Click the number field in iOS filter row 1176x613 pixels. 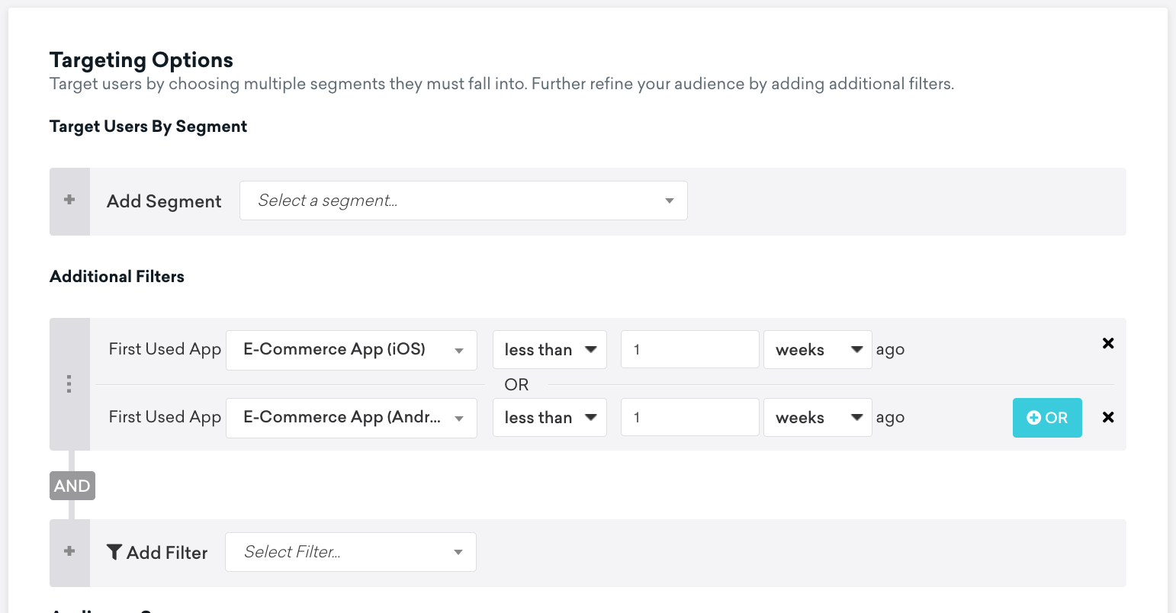[x=689, y=350]
